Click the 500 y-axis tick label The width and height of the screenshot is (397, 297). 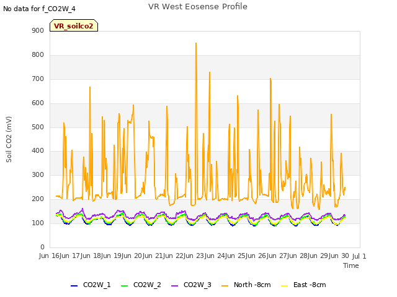pyautogui.click(x=38, y=127)
